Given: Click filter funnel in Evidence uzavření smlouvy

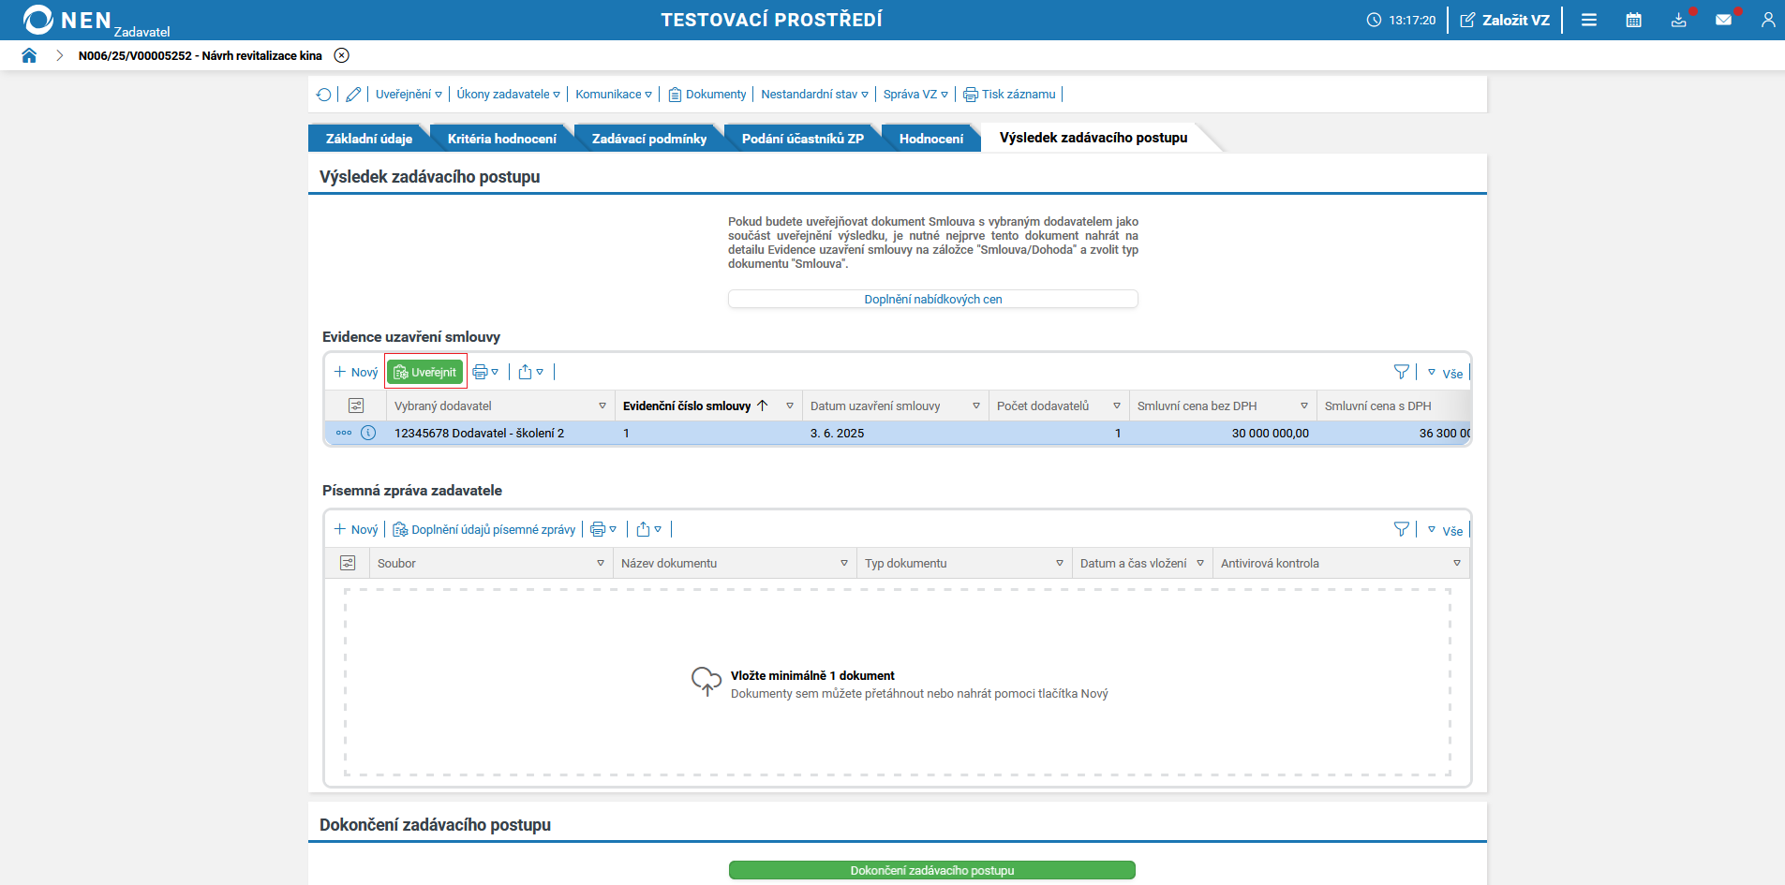Looking at the screenshot, I should click(x=1402, y=373).
